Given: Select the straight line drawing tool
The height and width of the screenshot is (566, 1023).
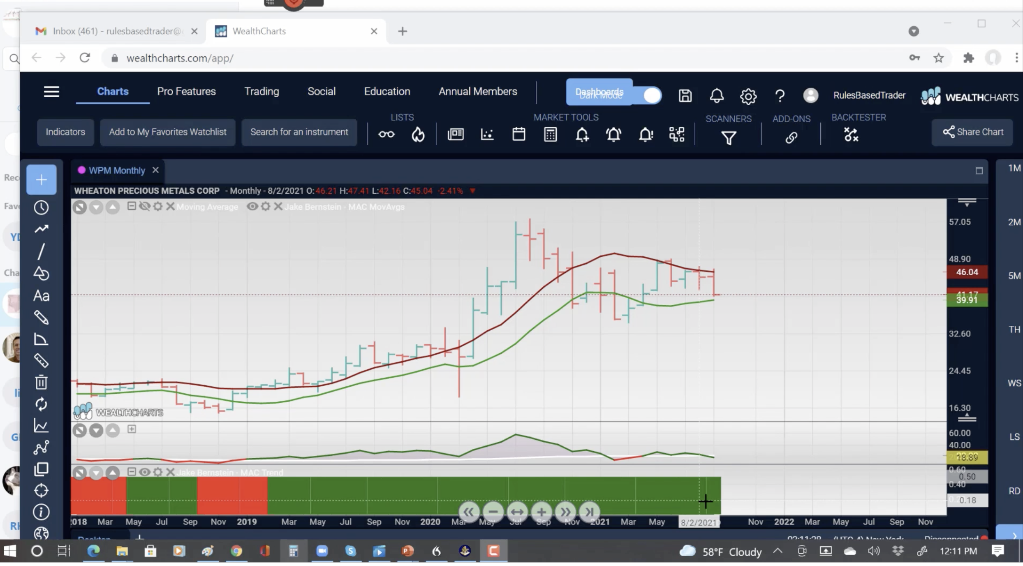Looking at the screenshot, I should click(x=41, y=251).
